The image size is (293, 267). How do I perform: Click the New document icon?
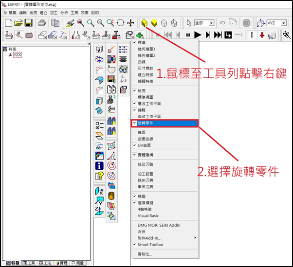click(8, 23)
